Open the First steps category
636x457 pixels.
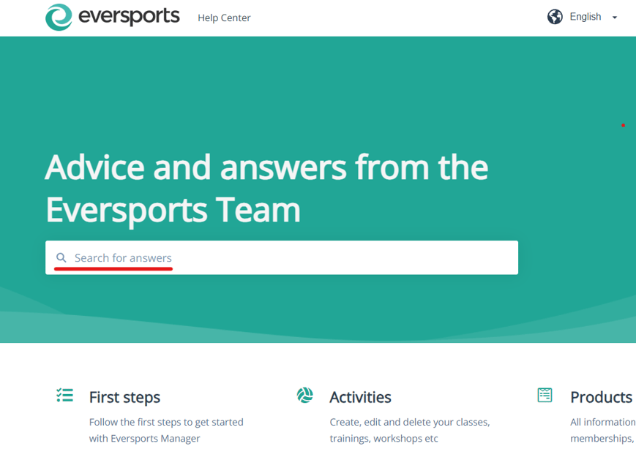124,397
